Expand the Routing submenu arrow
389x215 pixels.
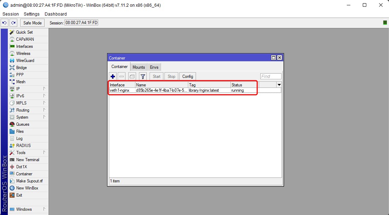pyautogui.click(x=44, y=110)
